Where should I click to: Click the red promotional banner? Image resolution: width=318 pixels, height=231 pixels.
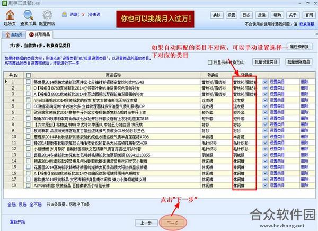(155, 19)
